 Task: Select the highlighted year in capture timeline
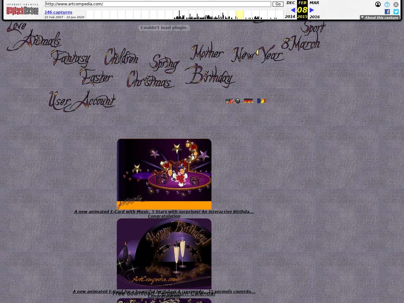(x=240, y=15)
